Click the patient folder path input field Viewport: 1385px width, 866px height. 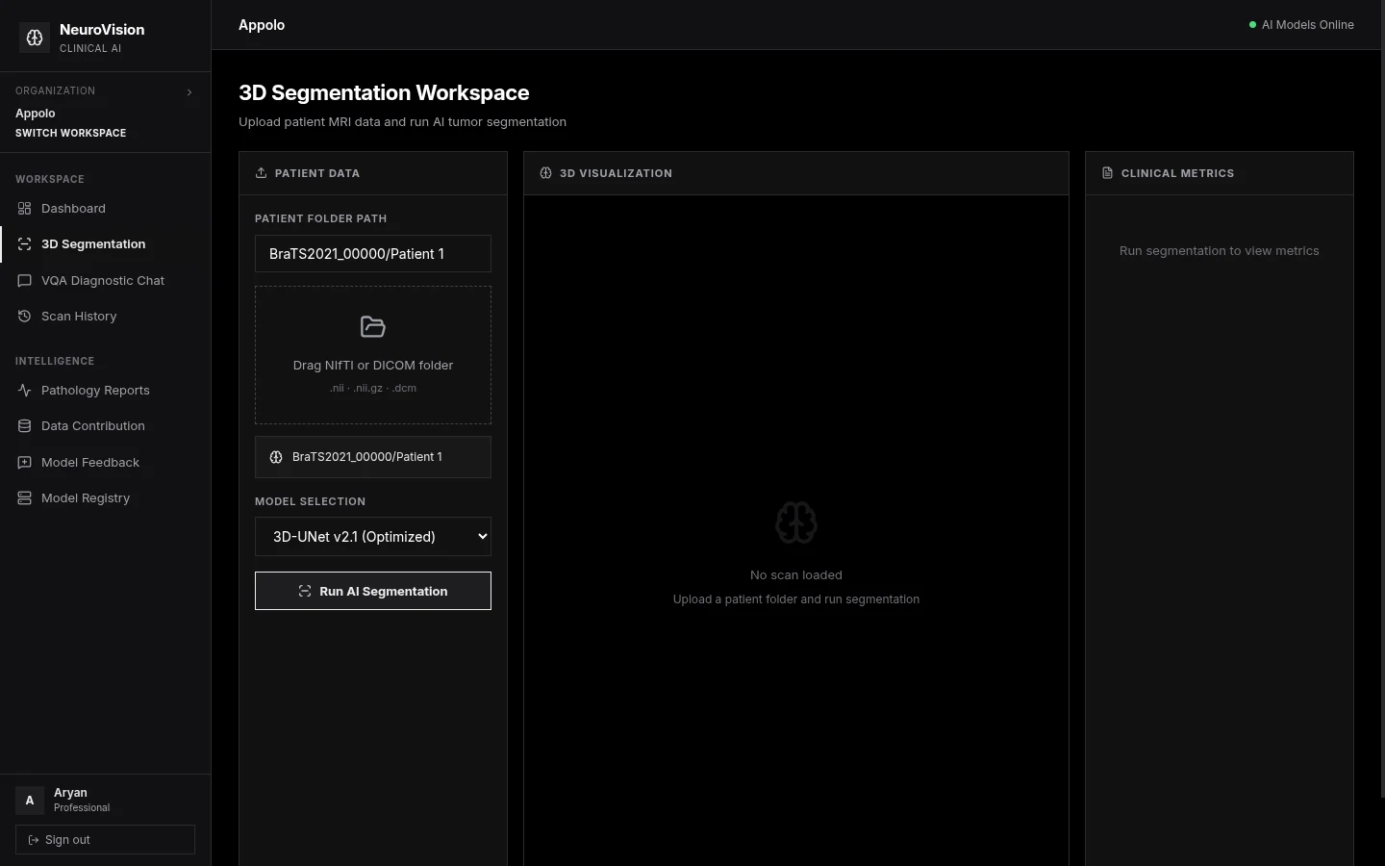(x=373, y=254)
